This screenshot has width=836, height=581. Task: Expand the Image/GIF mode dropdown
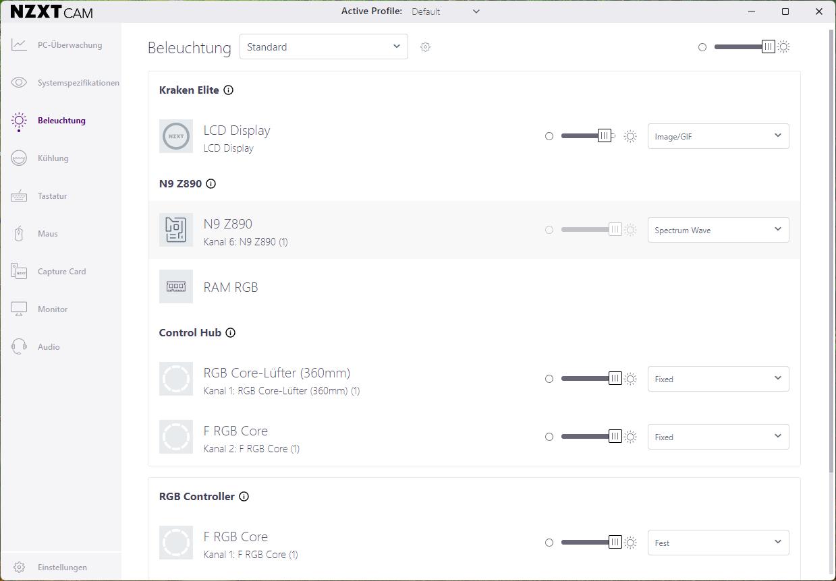click(718, 136)
